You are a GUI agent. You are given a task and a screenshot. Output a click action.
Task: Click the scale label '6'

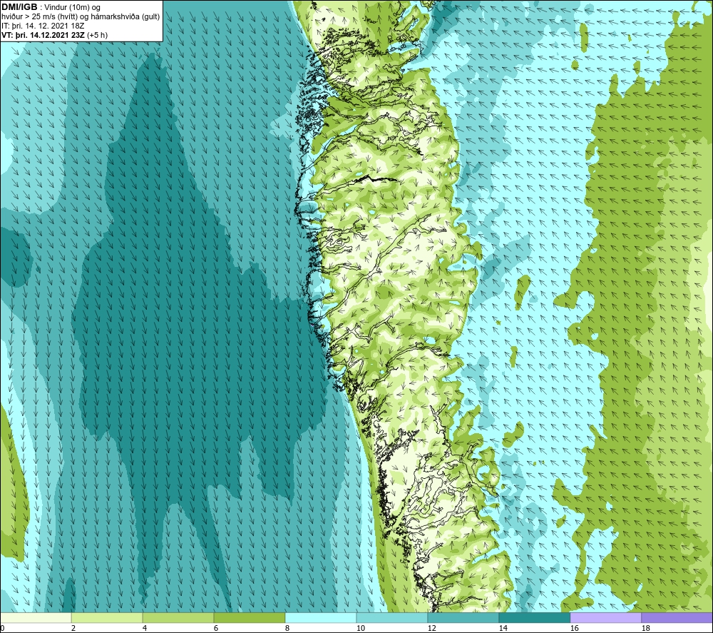216,629
